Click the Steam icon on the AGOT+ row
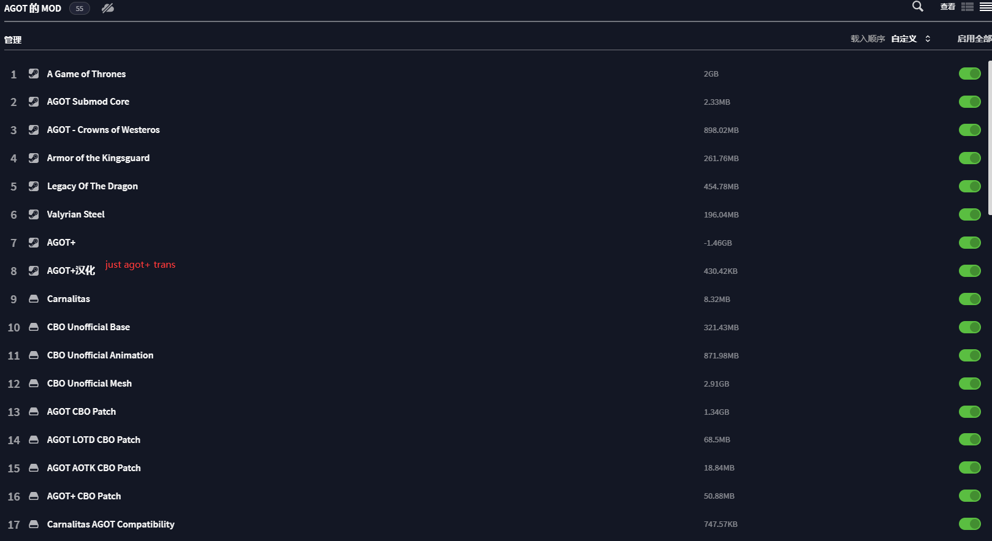This screenshot has height=541, width=992. pos(34,243)
